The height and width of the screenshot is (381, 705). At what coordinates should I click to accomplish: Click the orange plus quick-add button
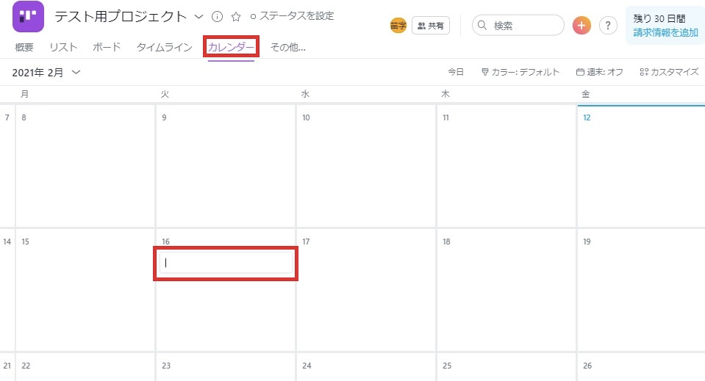581,26
